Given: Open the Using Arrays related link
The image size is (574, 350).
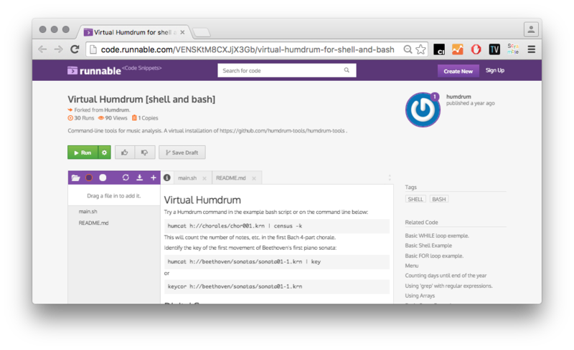Looking at the screenshot, I should [x=420, y=296].
